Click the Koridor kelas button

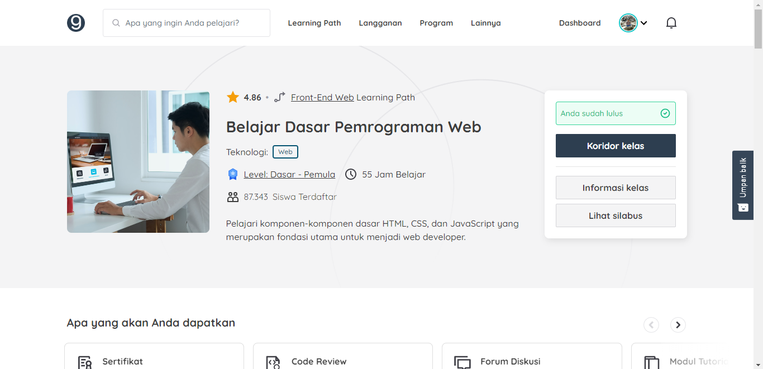(x=615, y=146)
